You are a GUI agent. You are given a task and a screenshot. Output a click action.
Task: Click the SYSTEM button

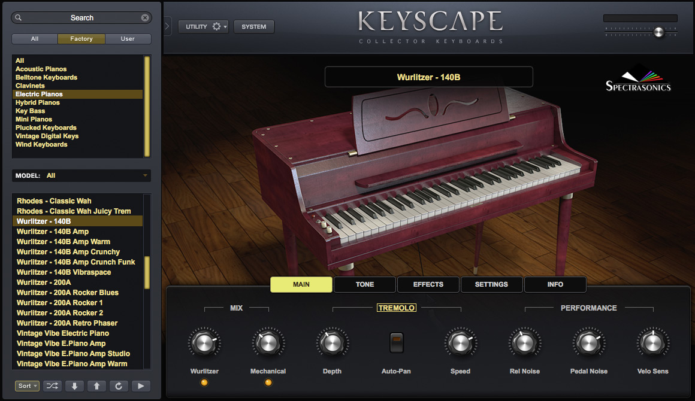254,26
